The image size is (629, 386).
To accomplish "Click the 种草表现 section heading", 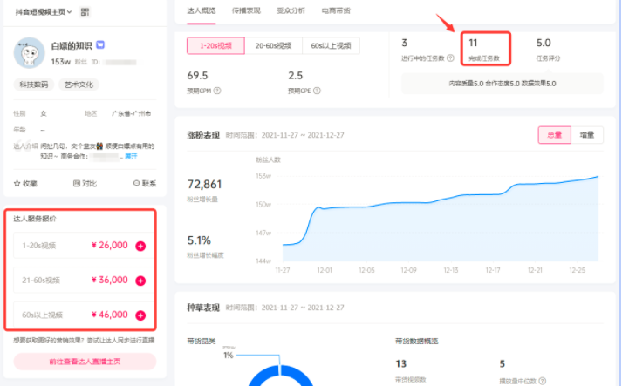I will pyautogui.click(x=203, y=308).
